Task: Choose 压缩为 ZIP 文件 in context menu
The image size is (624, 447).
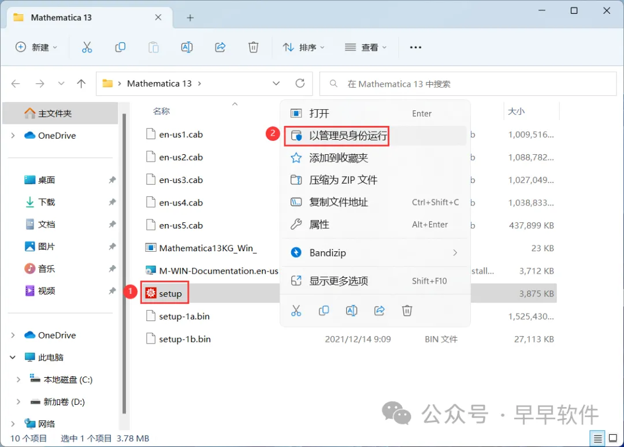Action: [375, 180]
